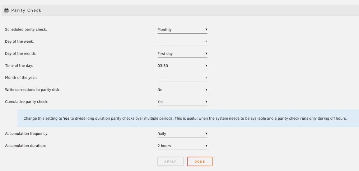
Task: Open the Month of the year dropdown
Action: (182, 78)
